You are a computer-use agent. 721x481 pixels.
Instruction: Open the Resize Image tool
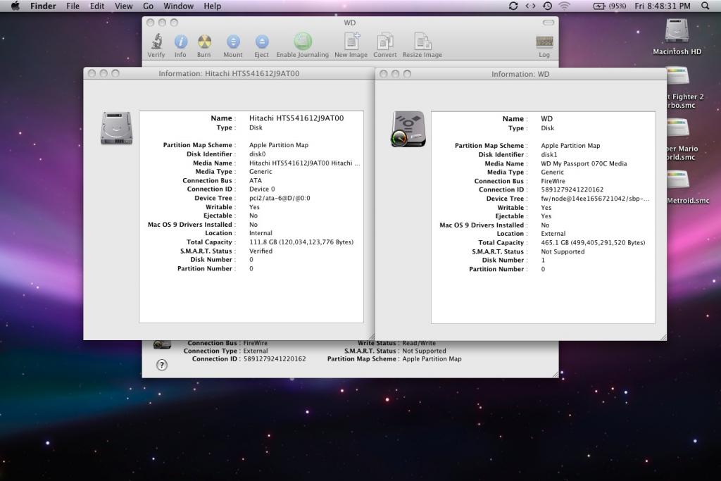pos(422,42)
